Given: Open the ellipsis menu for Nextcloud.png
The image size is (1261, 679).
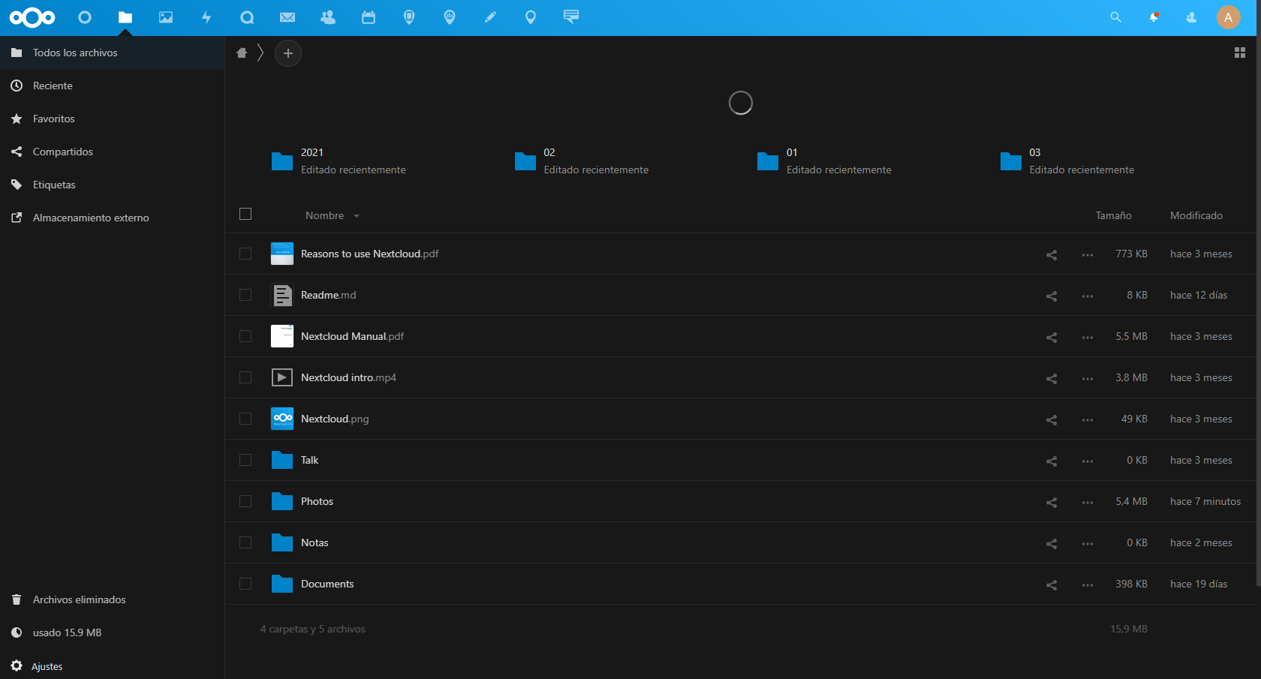Looking at the screenshot, I should (1088, 420).
